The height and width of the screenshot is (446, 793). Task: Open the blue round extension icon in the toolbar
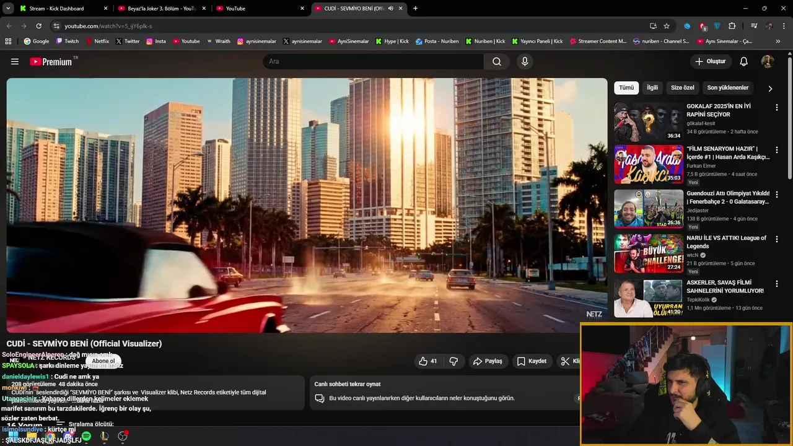click(687, 26)
